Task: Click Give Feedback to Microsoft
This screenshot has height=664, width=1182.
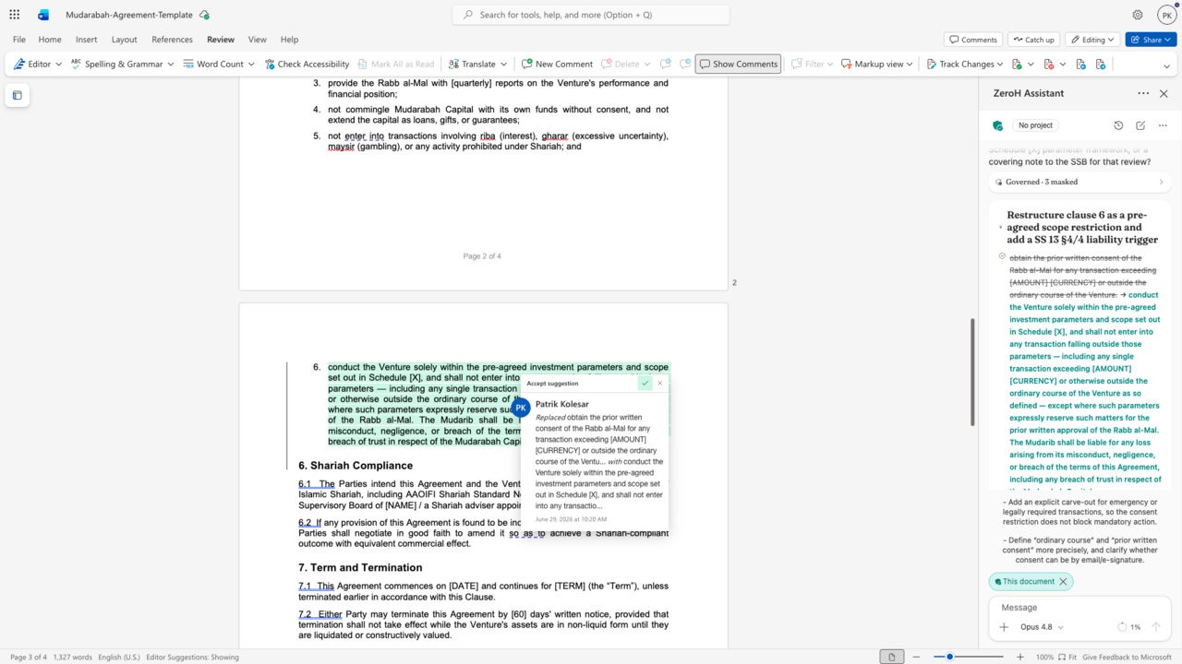Action: pyautogui.click(x=1127, y=657)
